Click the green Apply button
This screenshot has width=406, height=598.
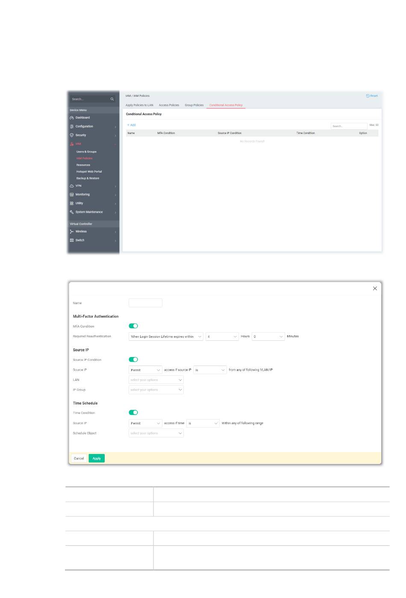(x=97, y=458)
